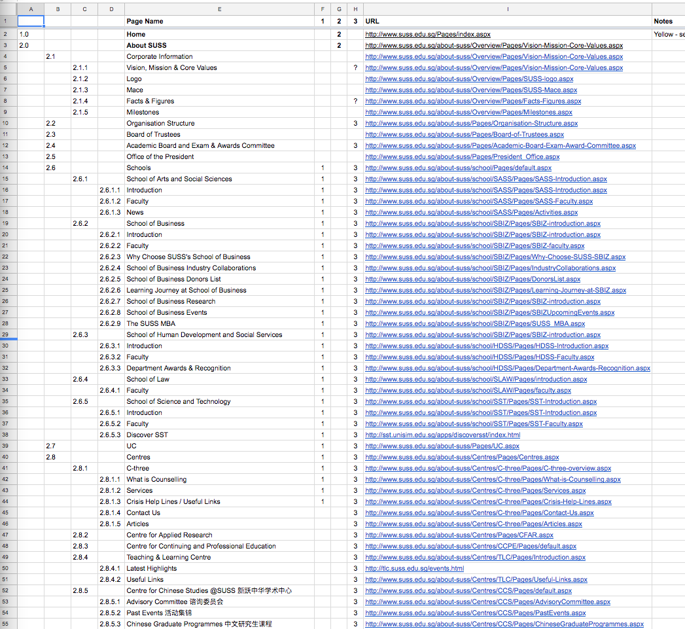Open the SUSS-logo.aspx link

[x=469, y=79]
